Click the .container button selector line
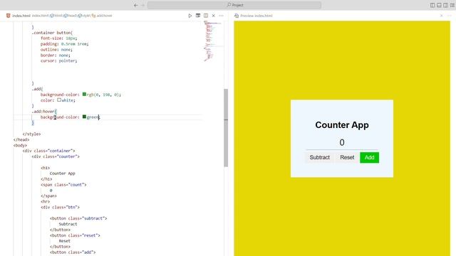Image resolution: width=456 pixels, height=256 pixels. click(52, 33)
